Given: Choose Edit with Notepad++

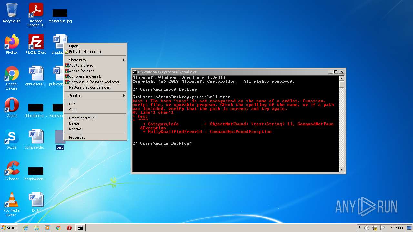Looking at the screenshot, I should tap(95, 52).
